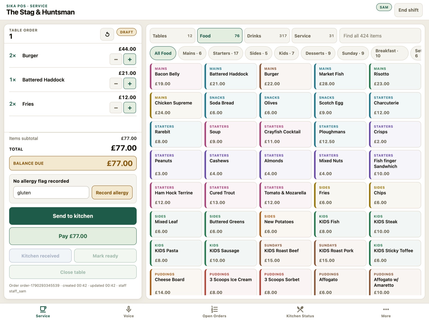Click the Find all 424 items search field

click(x=380, y=36)
